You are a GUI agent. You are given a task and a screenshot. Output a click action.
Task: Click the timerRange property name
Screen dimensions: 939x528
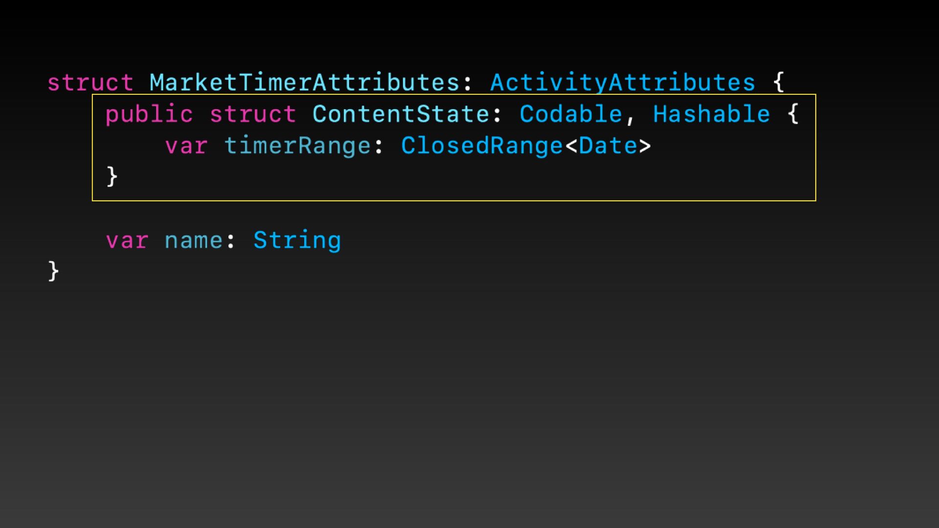click(x=297, y=146)
